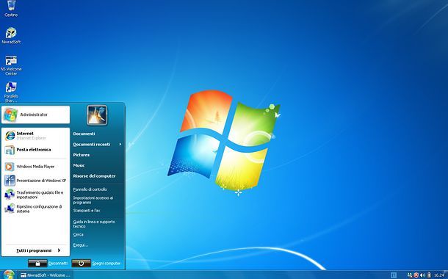Launch Windows Media Player
The height and width of the screenshot is (279, 448).
35,167
